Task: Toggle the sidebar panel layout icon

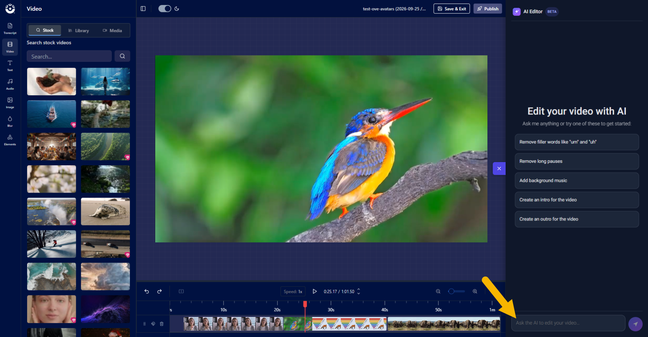Action: 143,9
